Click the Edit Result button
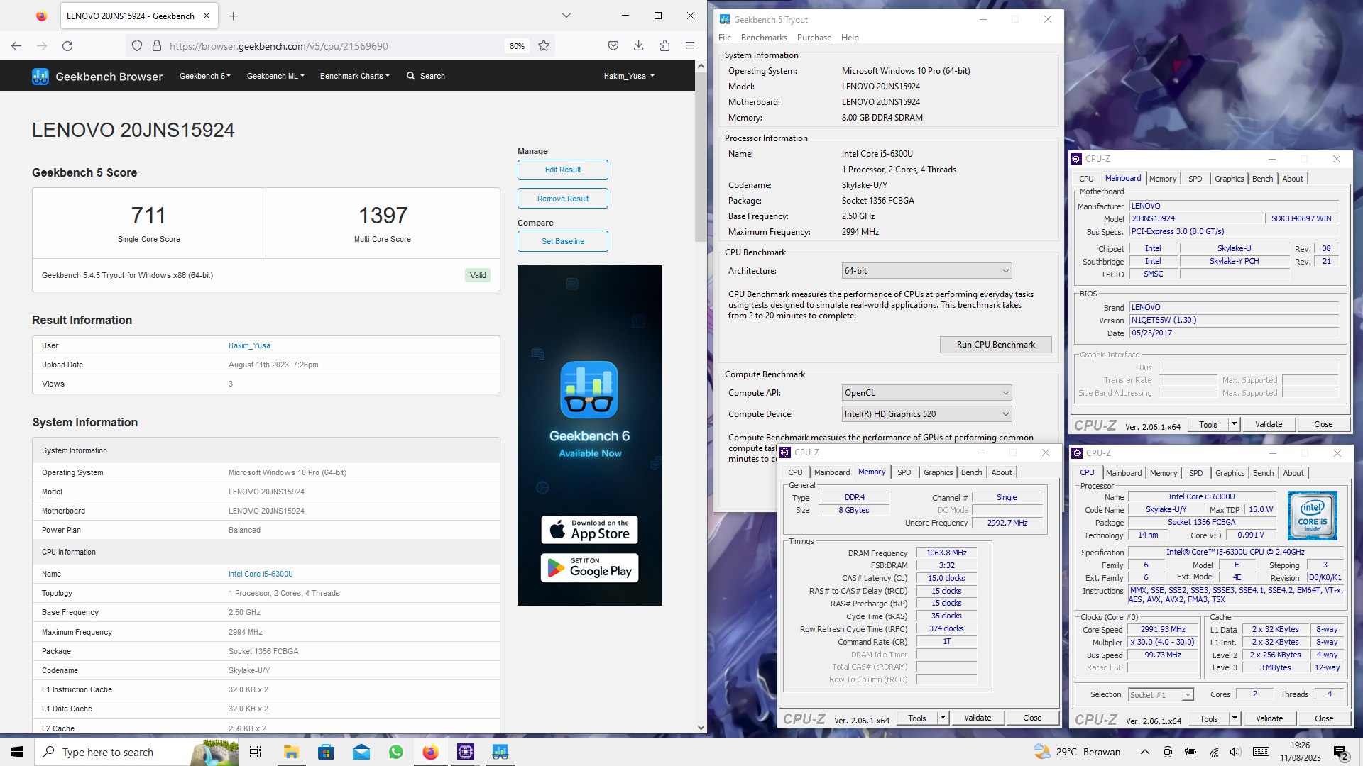Image resolution: width=1363 pixels, height=766 pixels. (563, 170)
